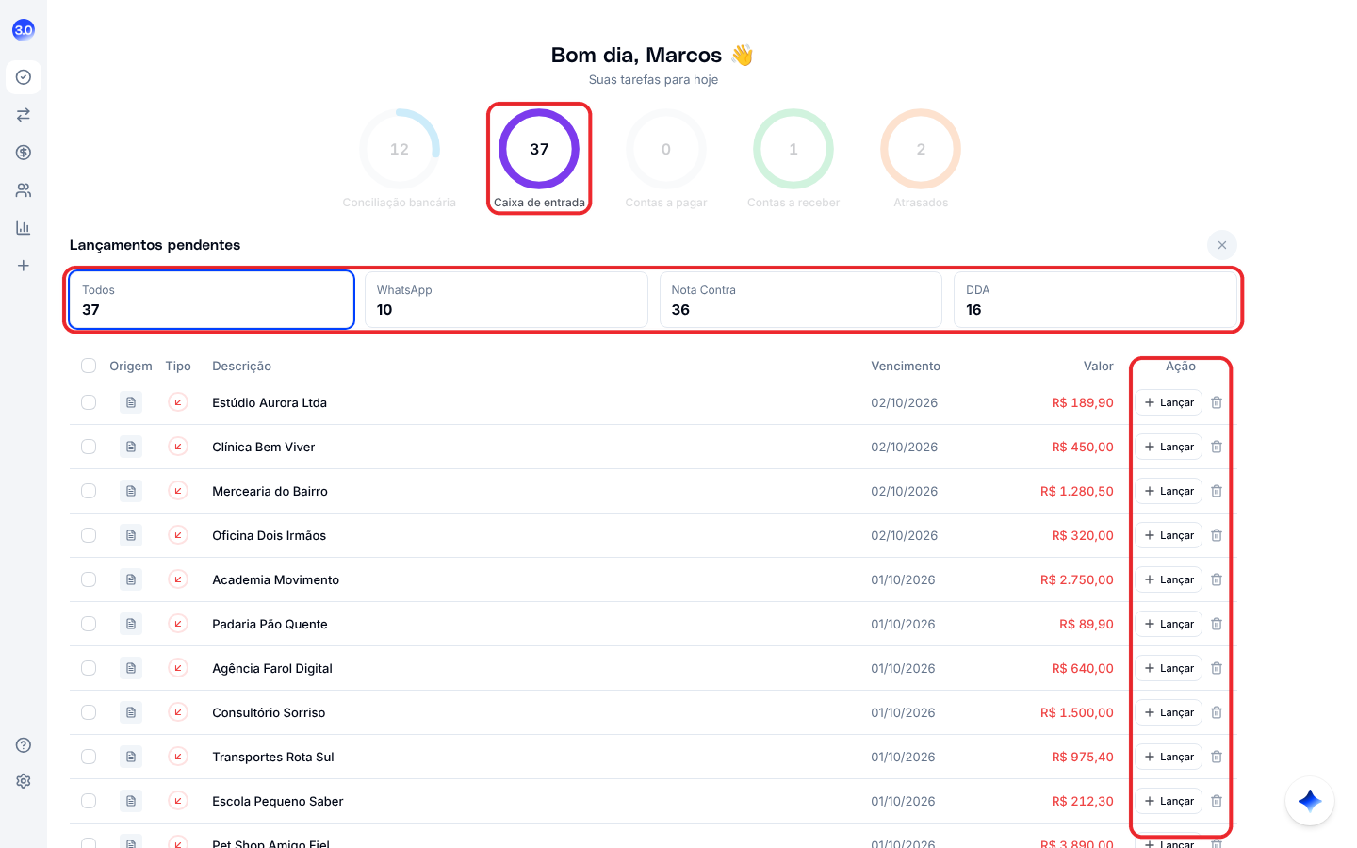Screen dimensions: 1357x848
Task: Open the bar chart reports icon in sidebar
Action: [x=24, y=228]
